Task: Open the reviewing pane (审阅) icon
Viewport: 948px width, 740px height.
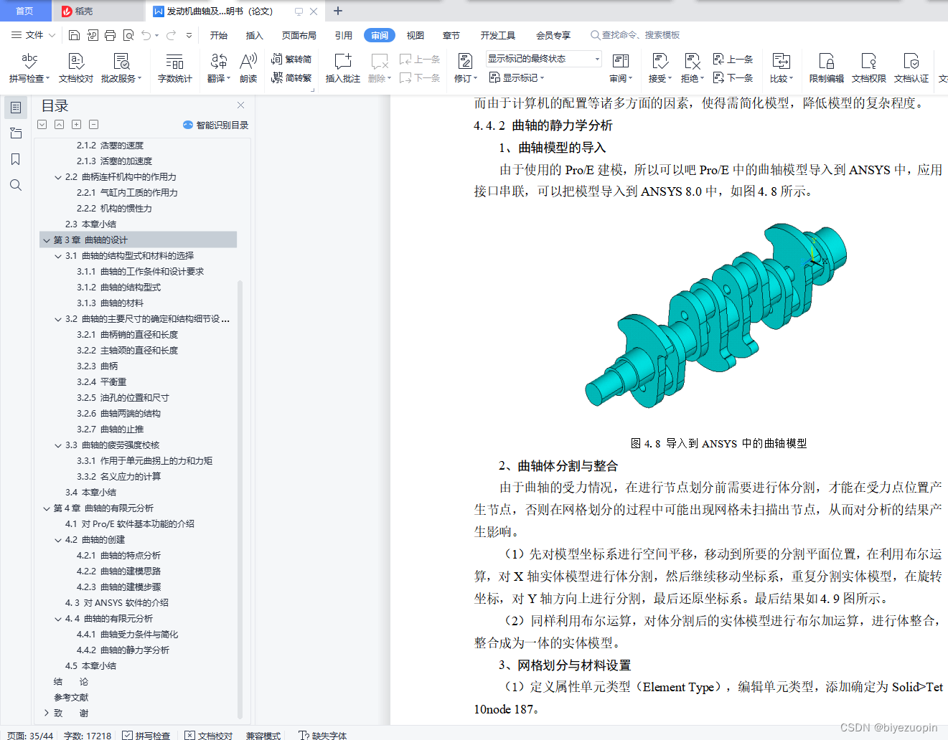Action: (x=620, y=62)
